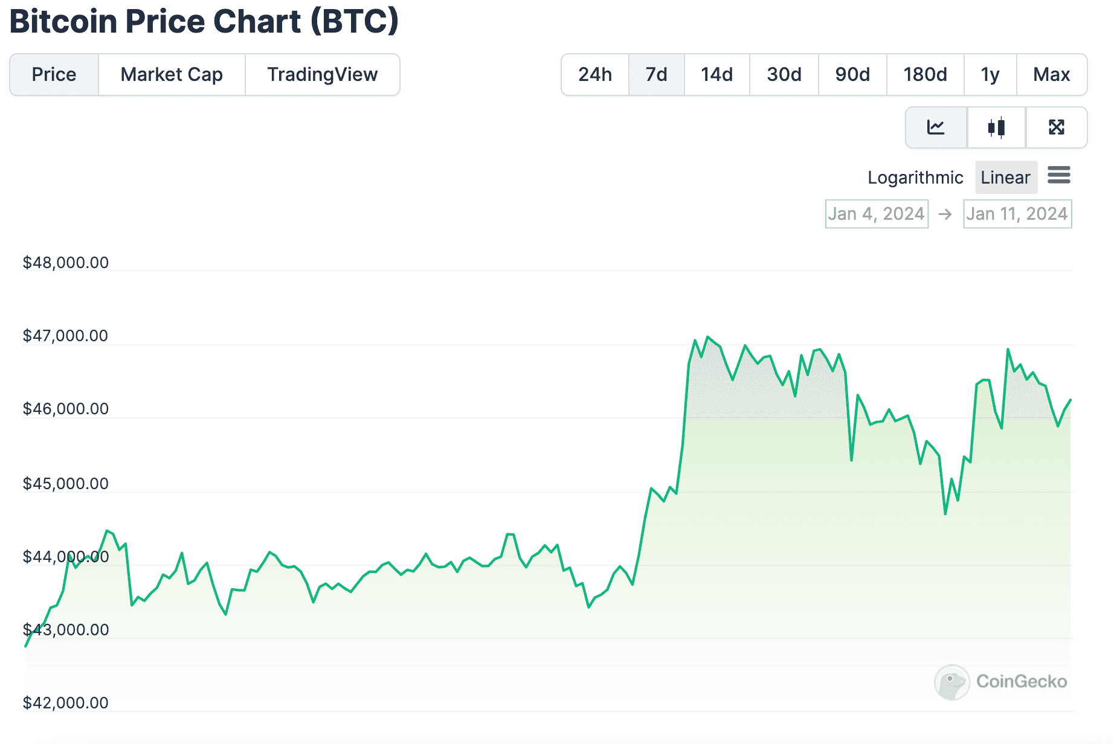The height and width of the screenshot is (744, 1114).
Task: Select 90d time range
Action: click(852, 74)
